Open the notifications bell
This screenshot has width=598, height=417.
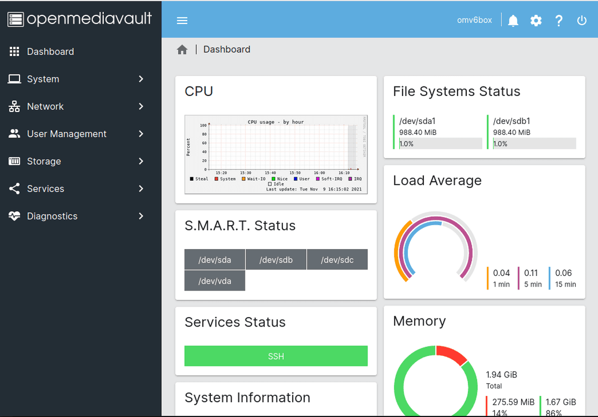pos(513,20)
